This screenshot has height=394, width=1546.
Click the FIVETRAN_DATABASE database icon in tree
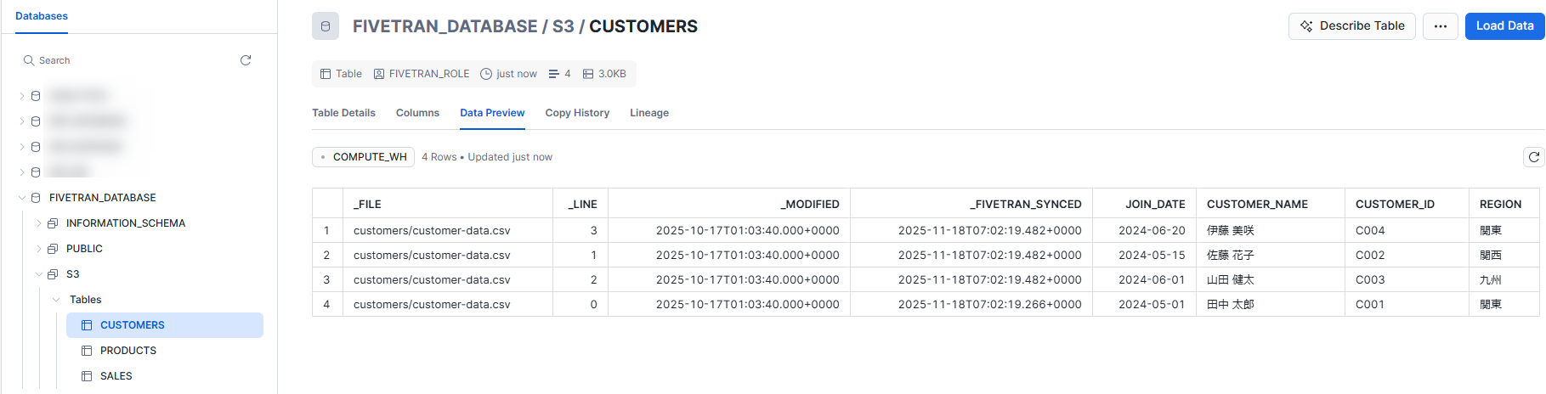(36, 198)
